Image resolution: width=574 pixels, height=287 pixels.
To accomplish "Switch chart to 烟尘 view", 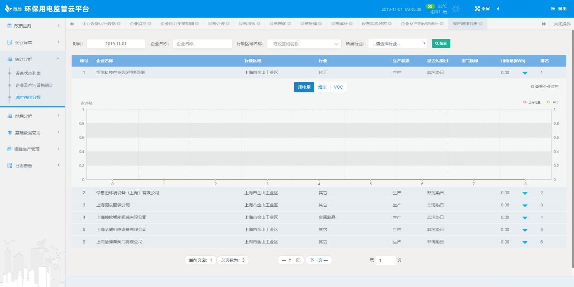I will click(322, 87).
